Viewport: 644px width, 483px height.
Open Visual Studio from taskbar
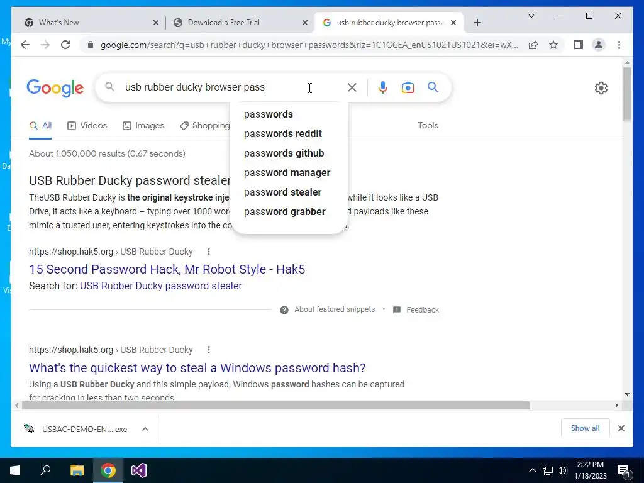pos(139,470)
